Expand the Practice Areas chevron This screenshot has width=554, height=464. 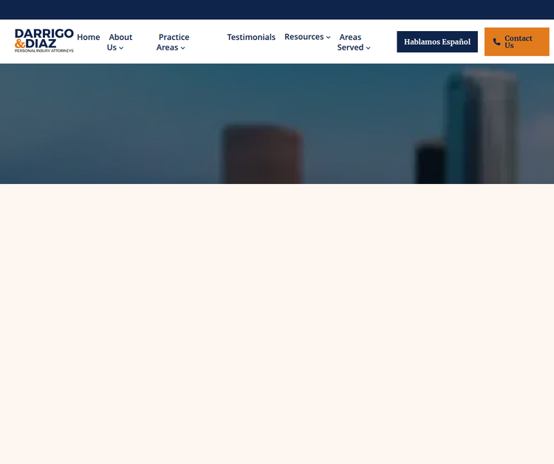point(182,48)
